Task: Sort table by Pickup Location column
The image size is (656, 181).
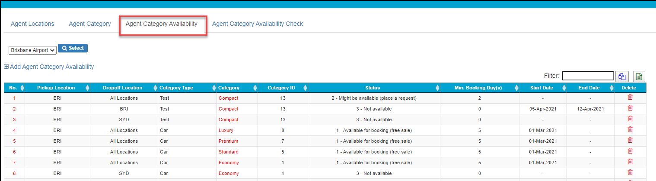Action: [x=56, y=88]
